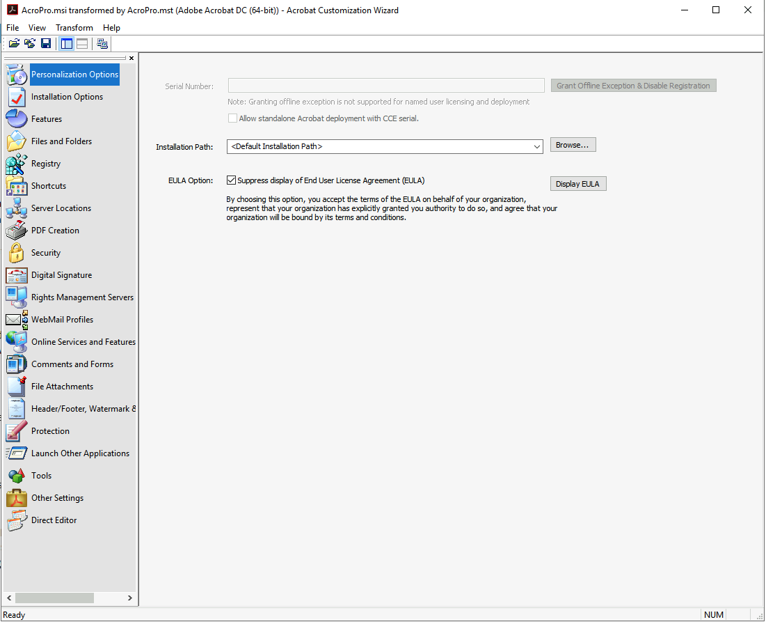Open the Rights Management Servers section

(82, 297)
